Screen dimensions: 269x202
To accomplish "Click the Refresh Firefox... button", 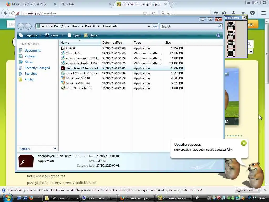I will (x=247, y=190).
